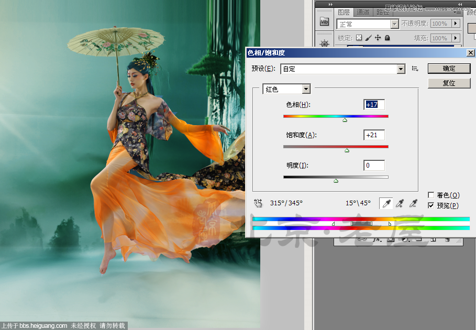Switch to the 通道 (Channels) tab
This screenshot has width=476, height=330.
(363, 14)
